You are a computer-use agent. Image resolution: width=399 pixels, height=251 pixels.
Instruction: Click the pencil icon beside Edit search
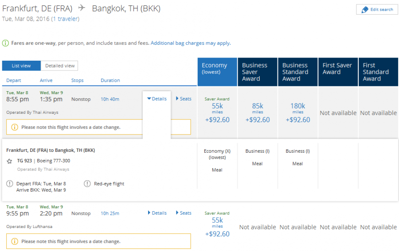point(365,10)
